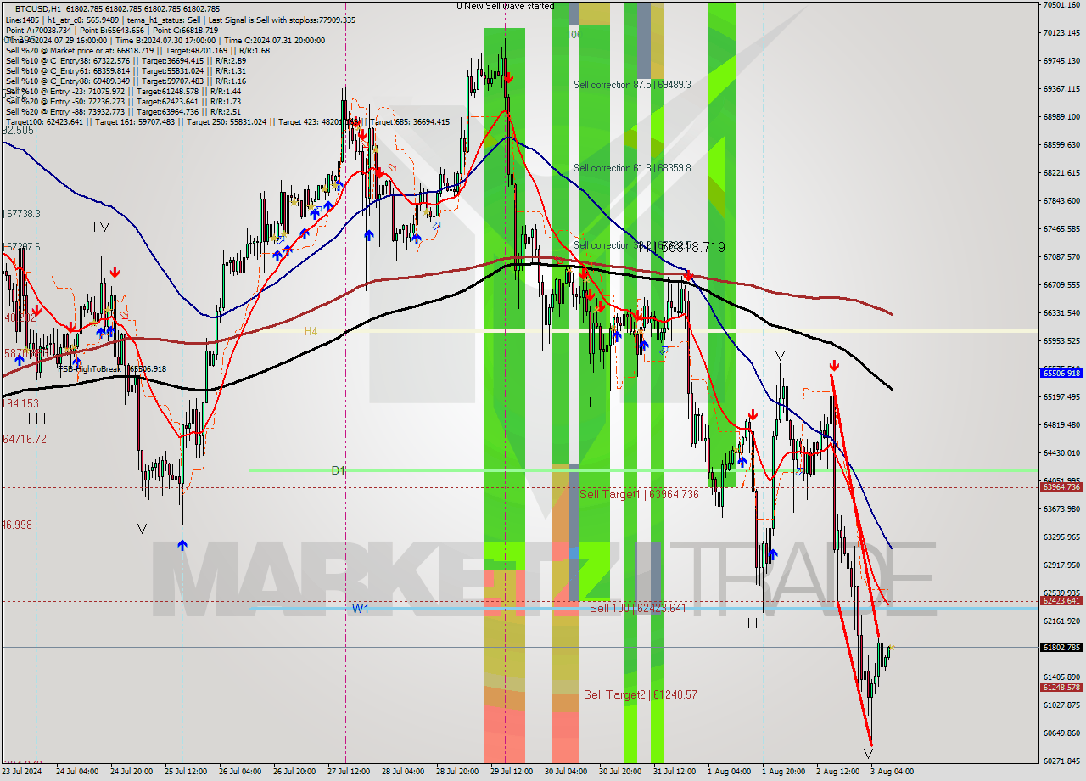Screen dimensions: 1086x781
Task: Click the '23 Jul 2024' date on the time axis
Action: click(23, 772)
